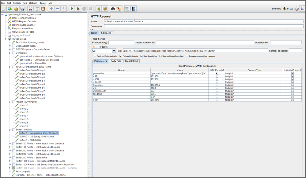Screen dimensions: 306x178
Task: Select View Results in Table element
Action: point(23,32)
